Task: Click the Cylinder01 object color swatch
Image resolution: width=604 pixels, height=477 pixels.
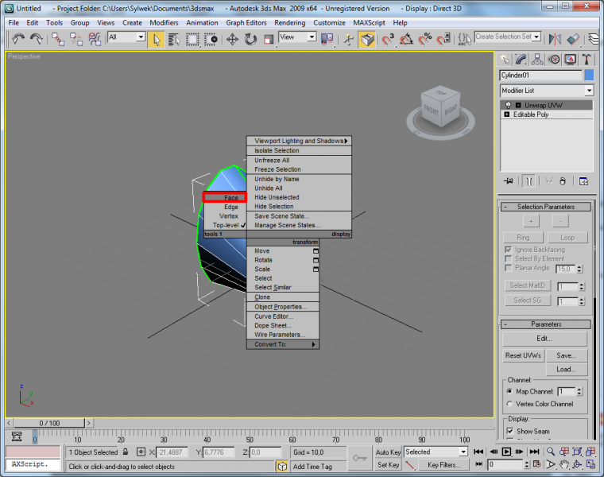Action: (589, 76)
